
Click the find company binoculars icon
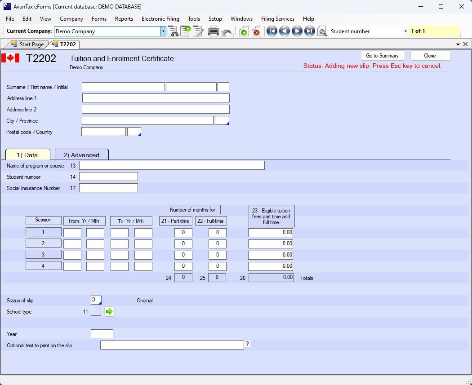173,31
